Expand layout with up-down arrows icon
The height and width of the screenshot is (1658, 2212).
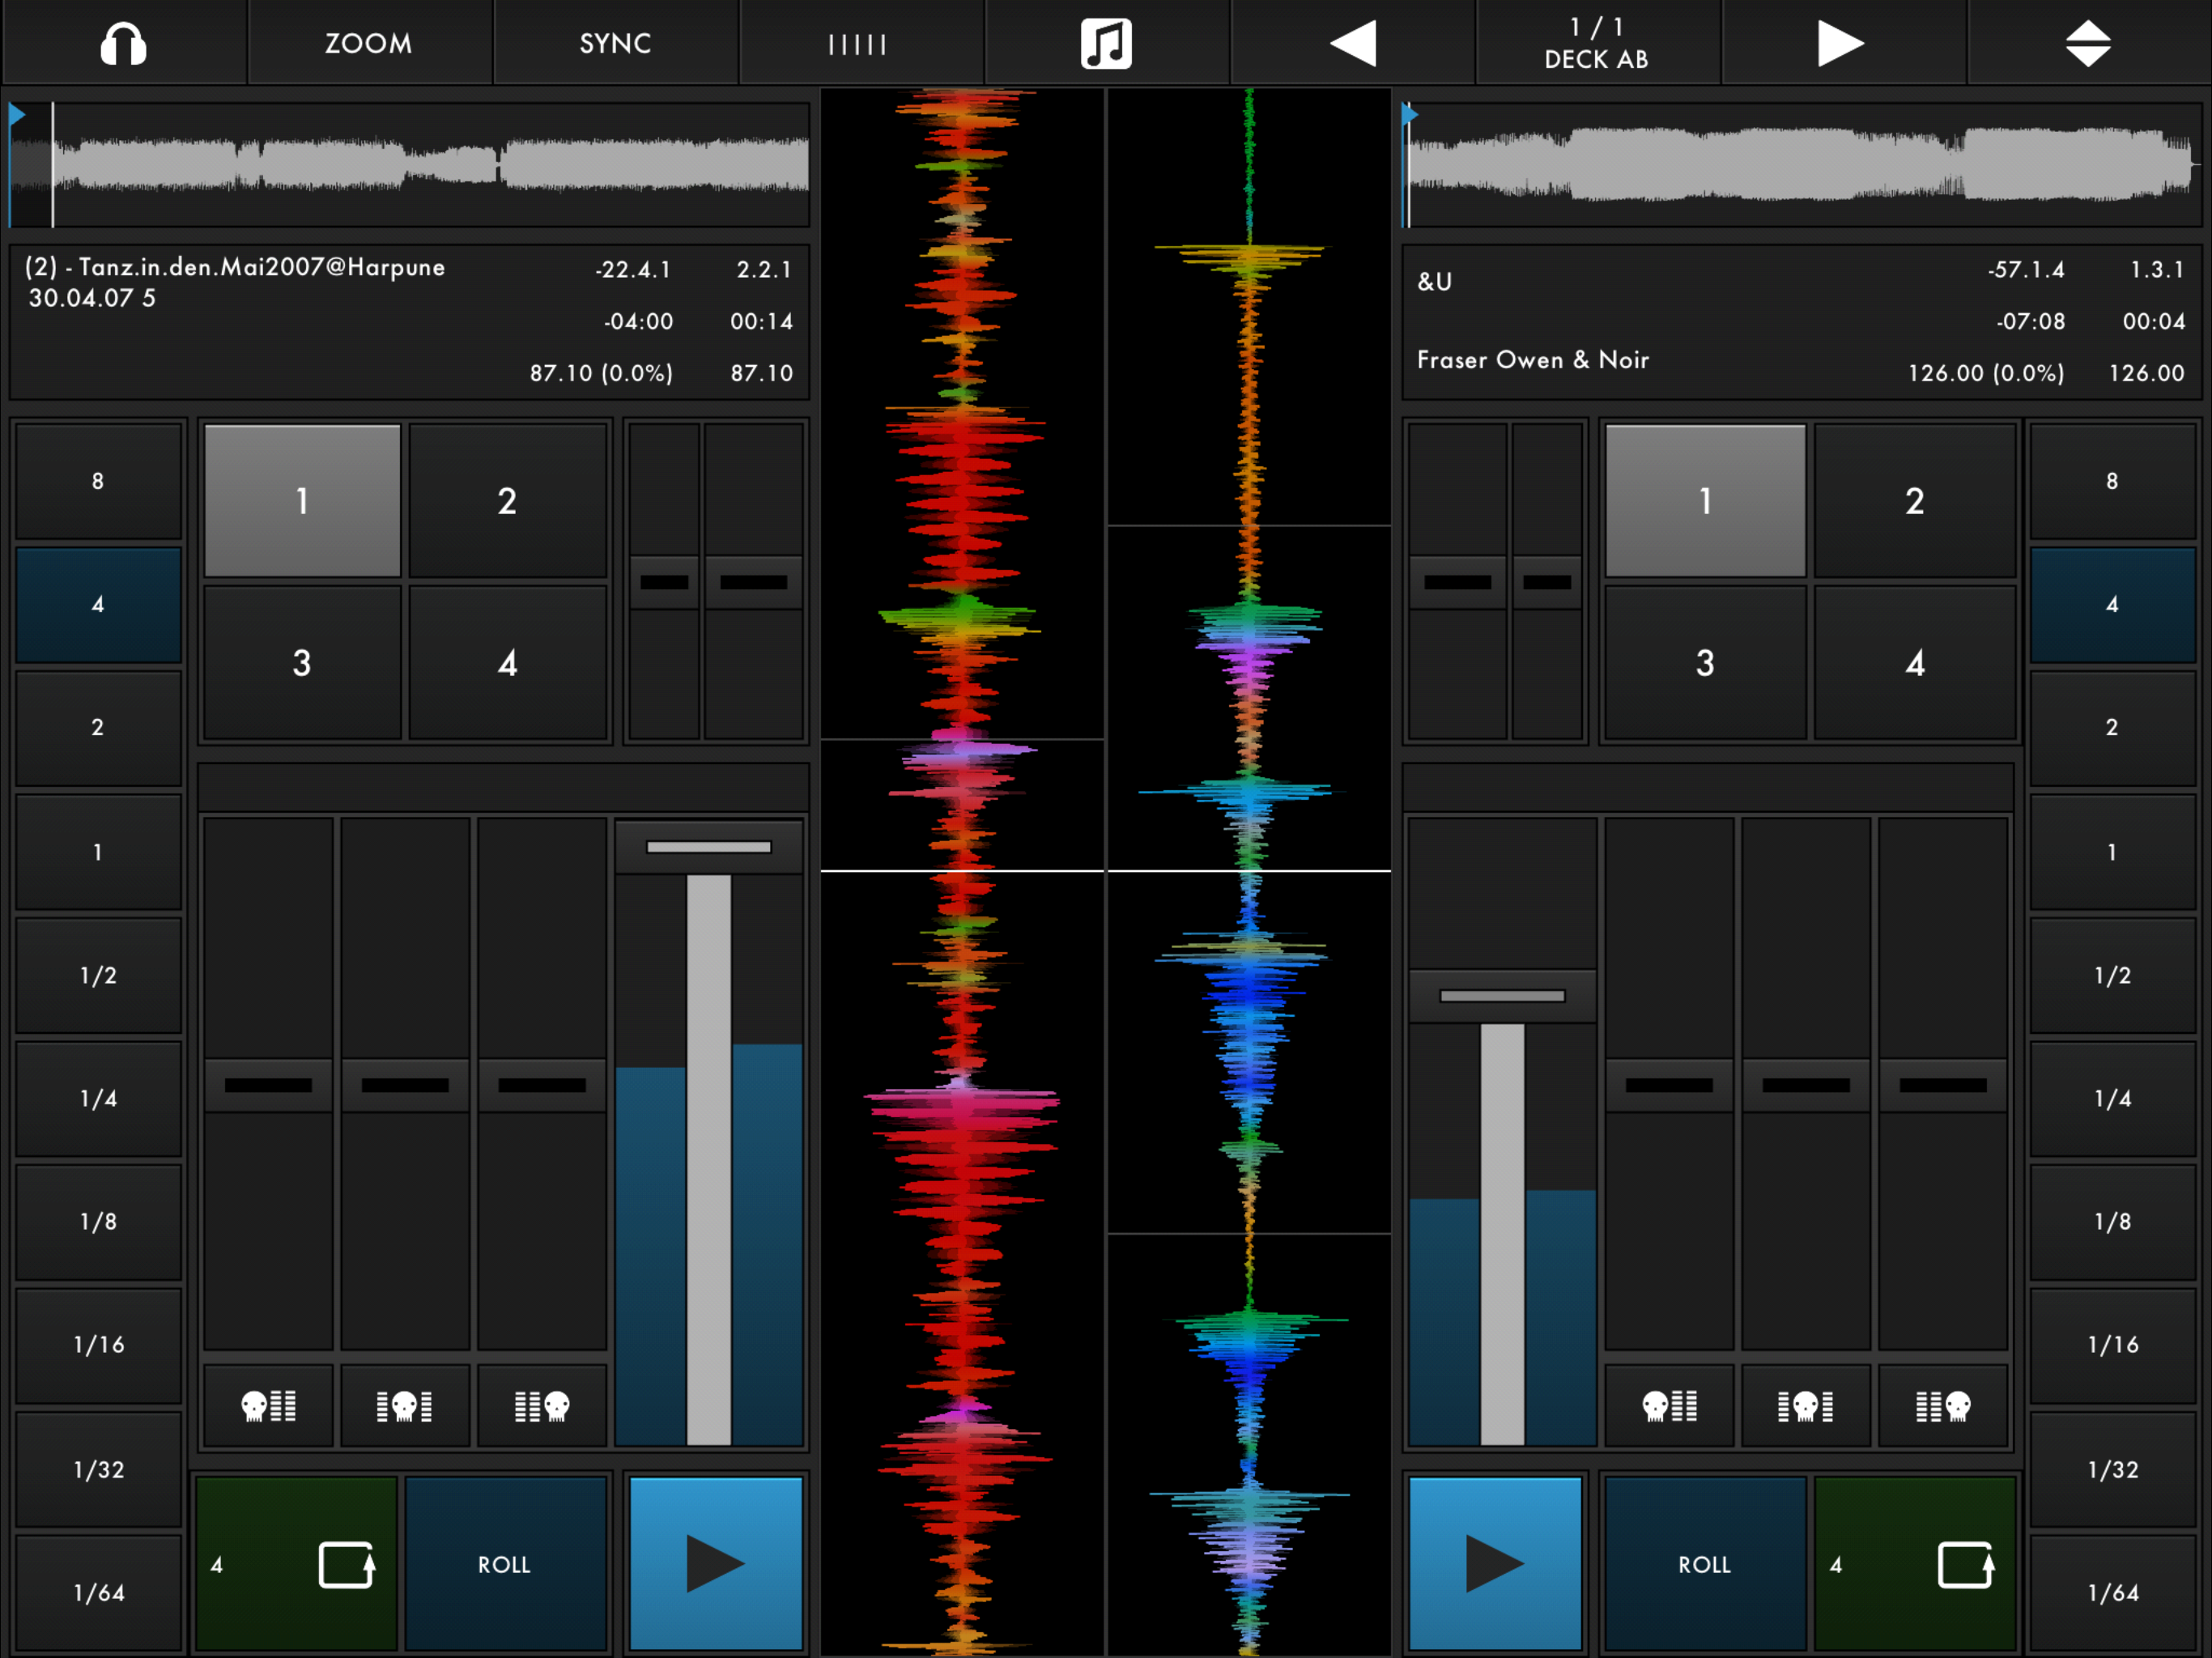click(x=2088, y=43)
